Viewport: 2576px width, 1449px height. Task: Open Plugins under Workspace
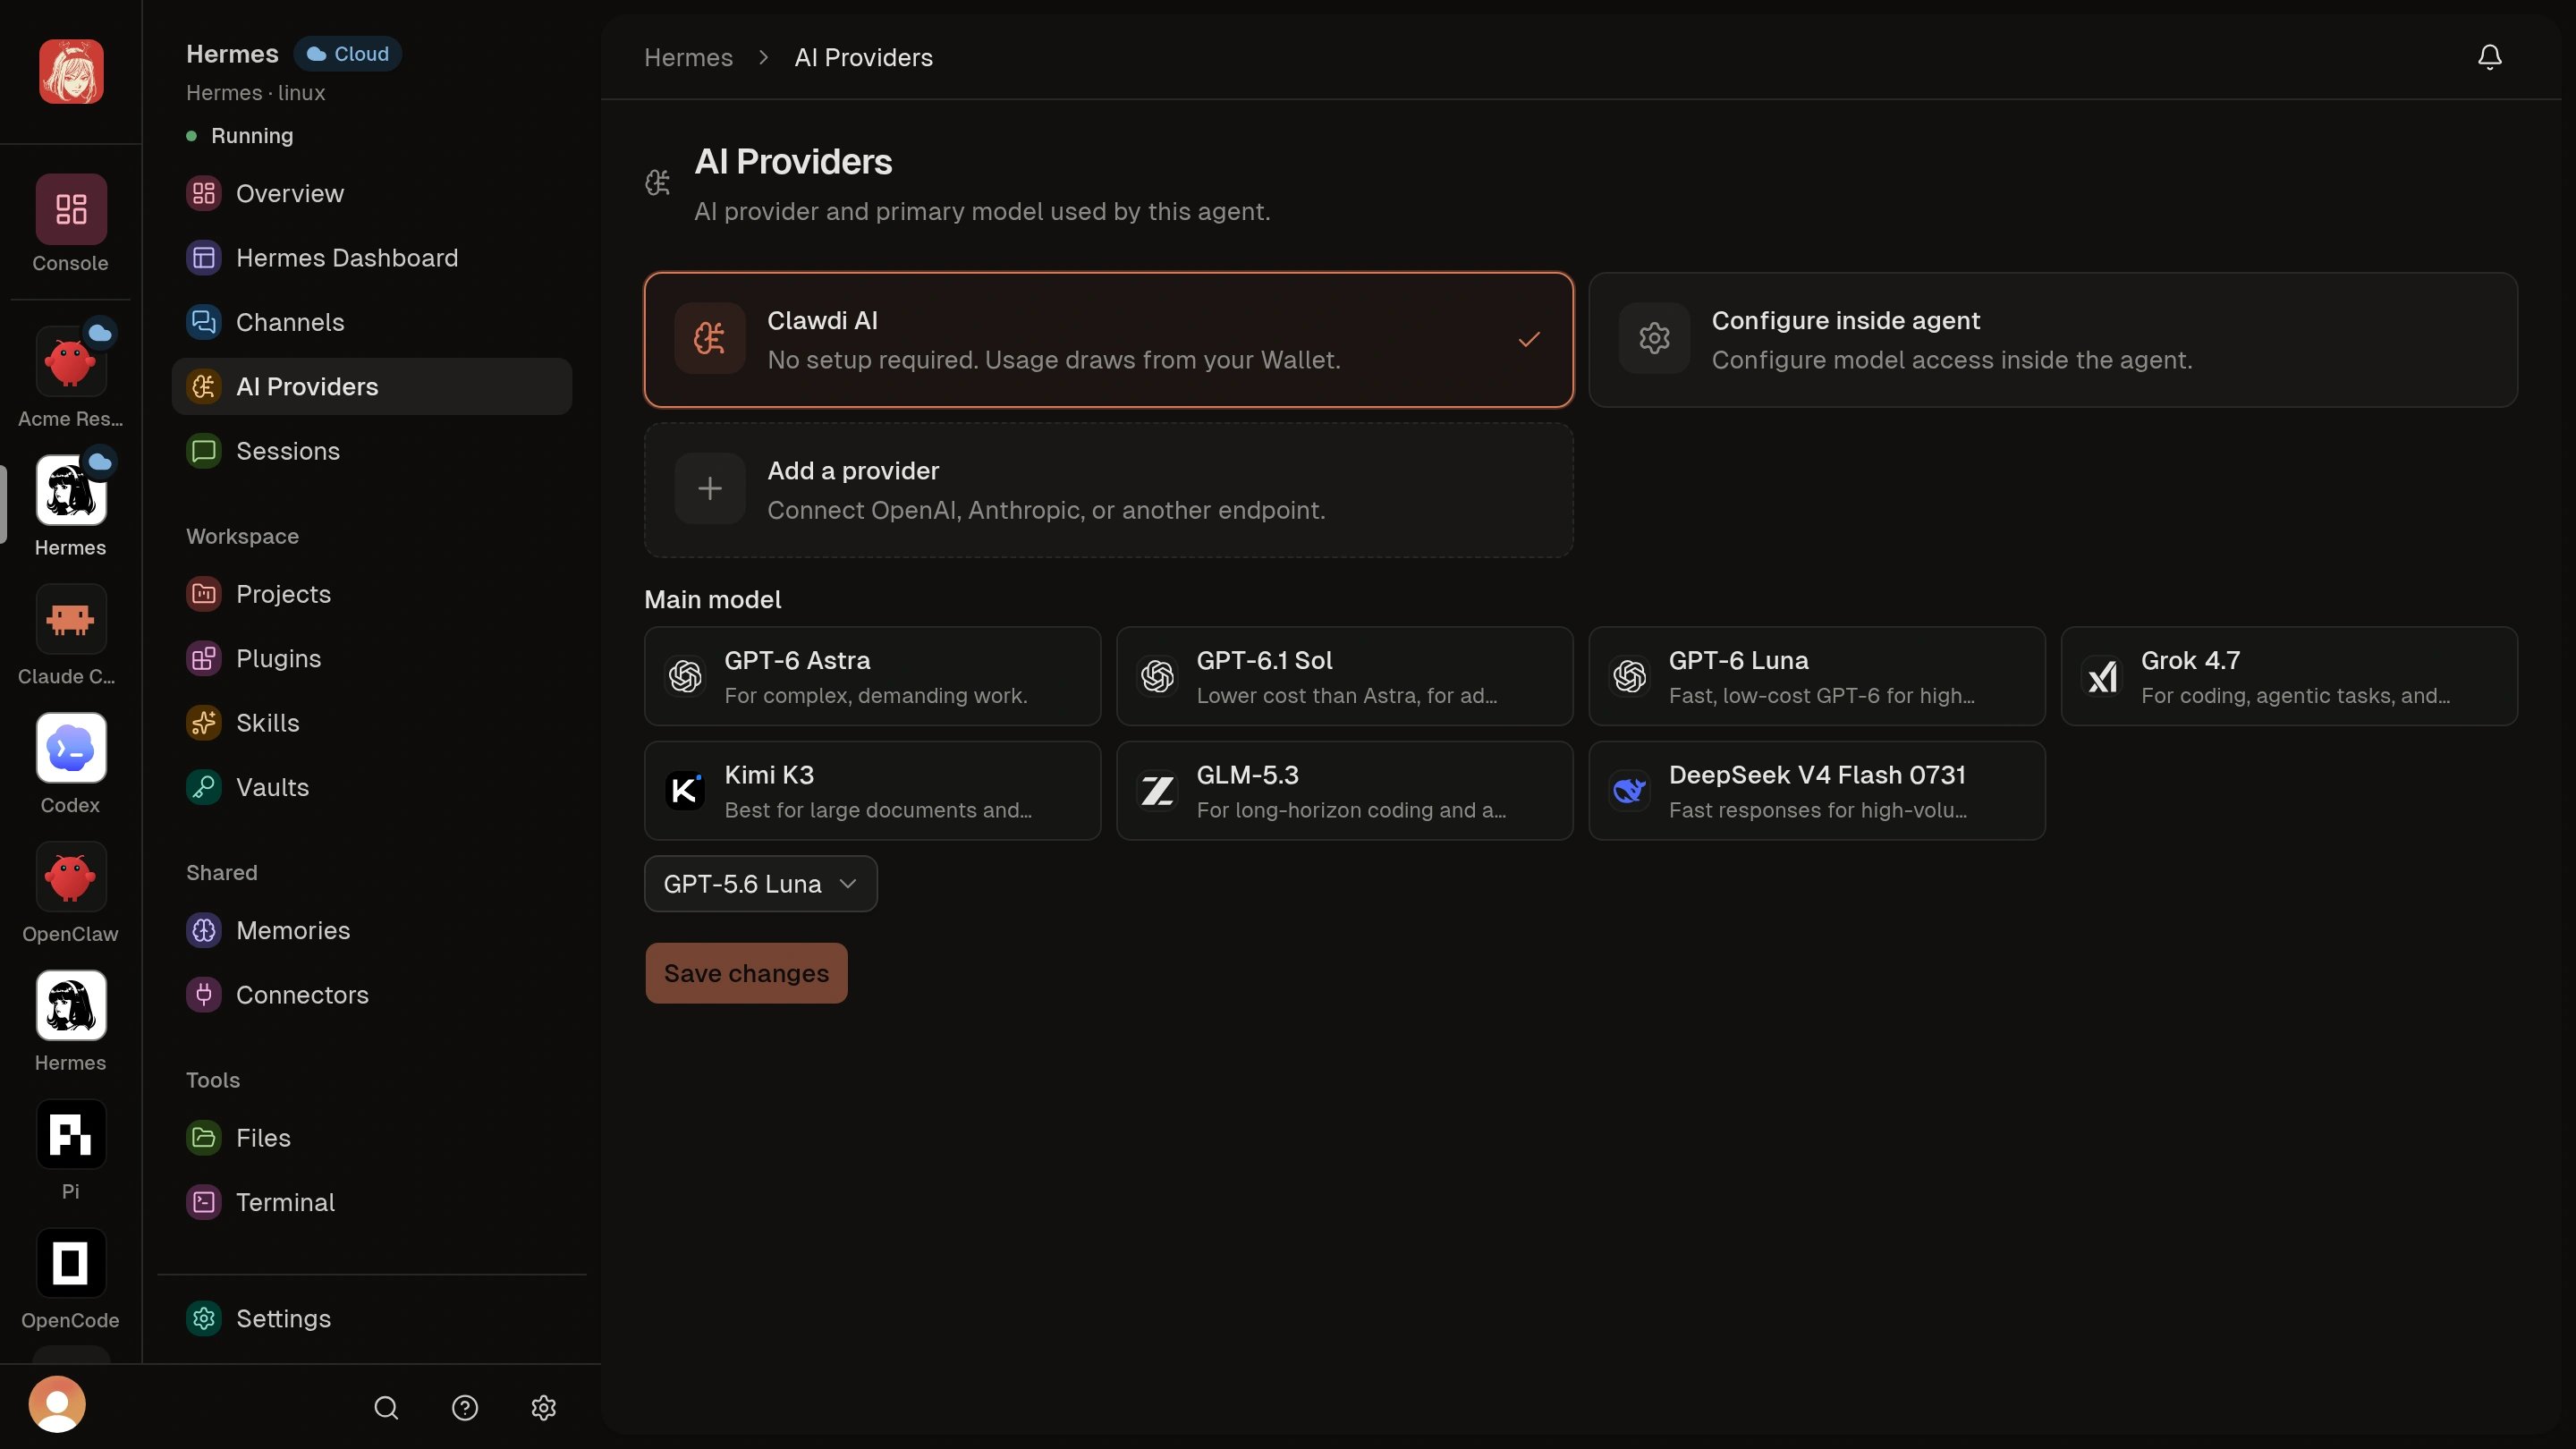point(371,658)
